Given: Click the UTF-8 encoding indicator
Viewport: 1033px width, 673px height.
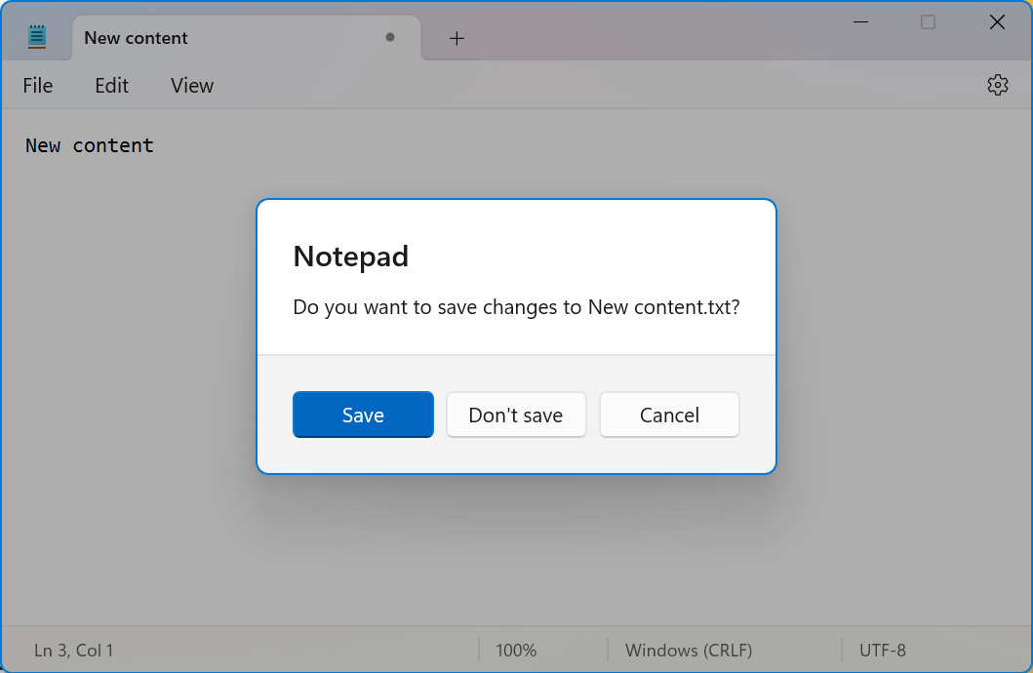Looking at the screenshot, I should [x=883, y=651].
